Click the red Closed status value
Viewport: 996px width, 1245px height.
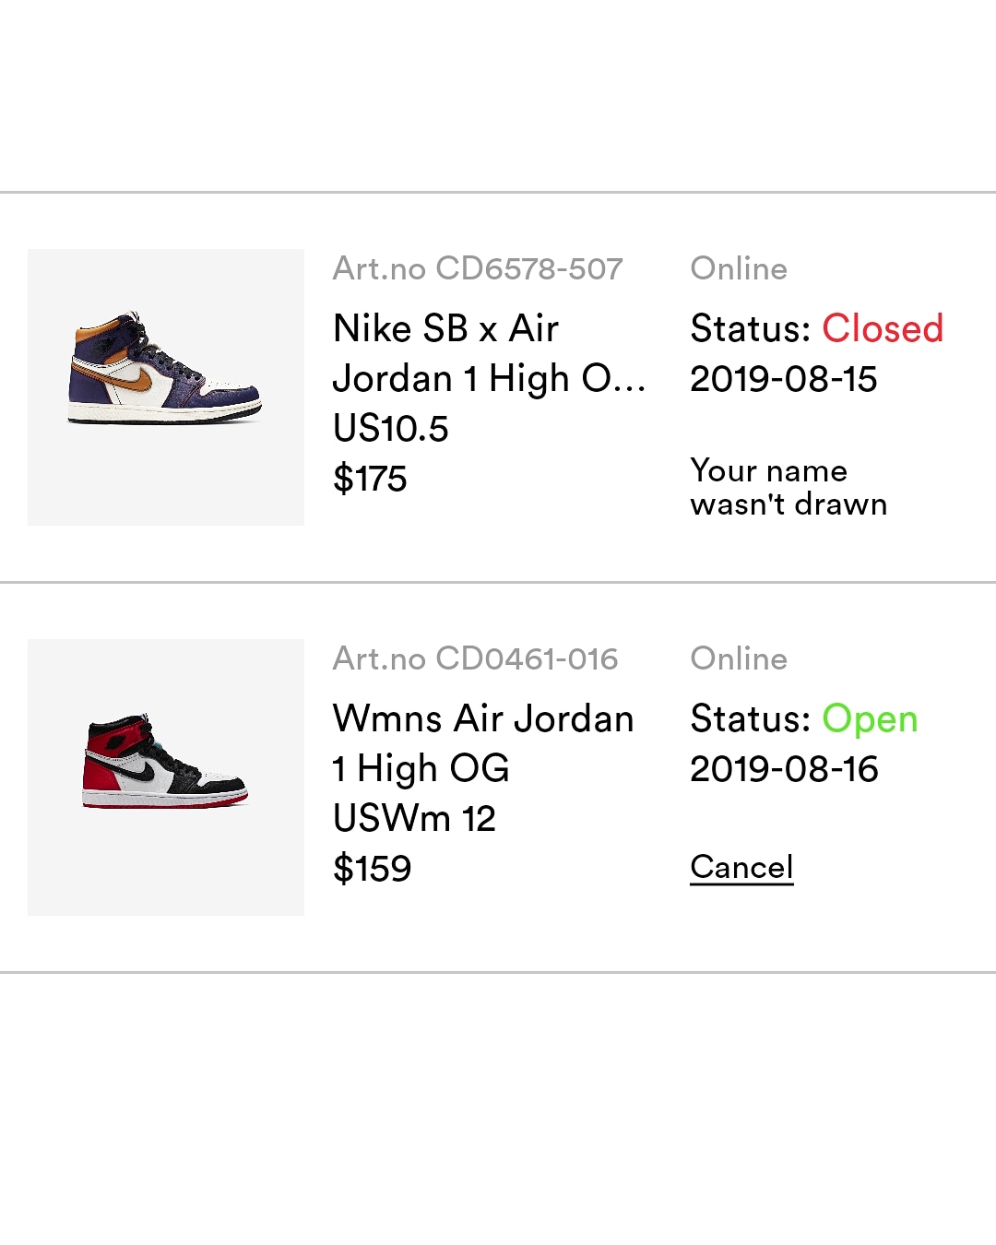pos(883,328)
